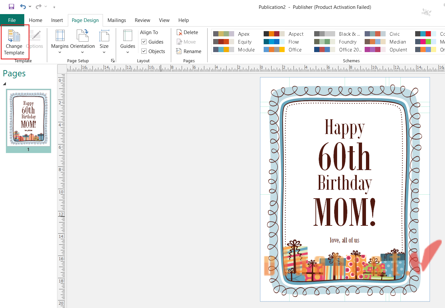Toggle the Align To Objects checkbox
Image resolution: width=445 pixels, height=308 pixels.
pos(144,51)
